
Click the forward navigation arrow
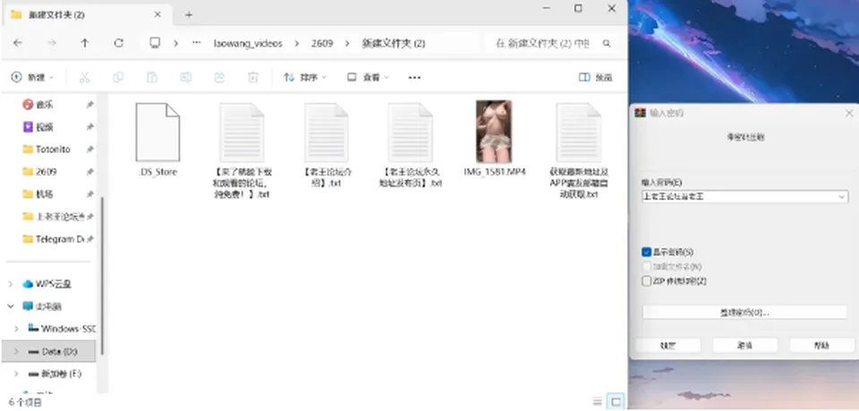click(52, 43)
